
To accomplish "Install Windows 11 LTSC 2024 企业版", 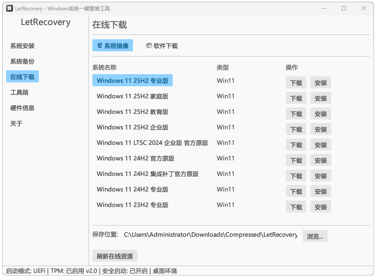I will click(x=320, y=145).
